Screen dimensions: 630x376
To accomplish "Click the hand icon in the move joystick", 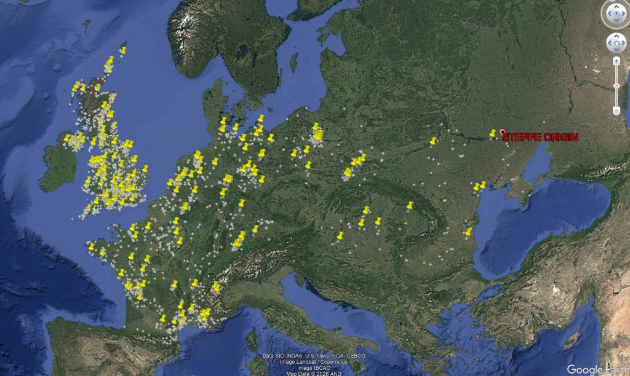I will pyautogui.click(x=616, y=42).
